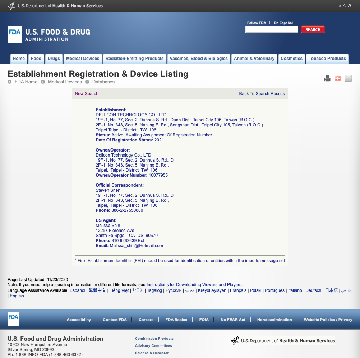
Task: Open the Tobacco Products tab
Action: coord(327,59)
